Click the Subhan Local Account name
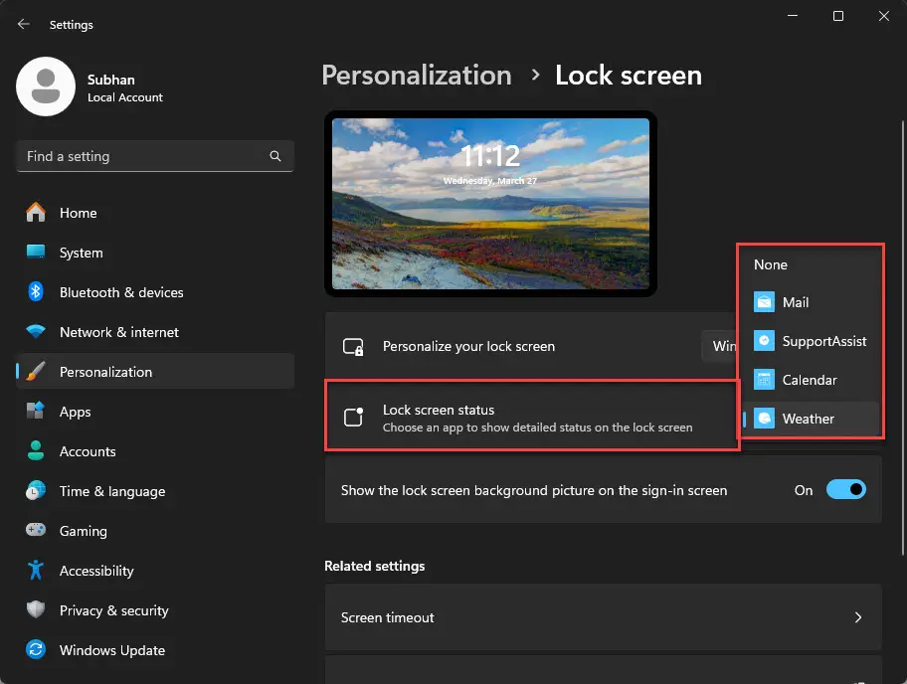907x684 pixels. click(x=125, y=87)
